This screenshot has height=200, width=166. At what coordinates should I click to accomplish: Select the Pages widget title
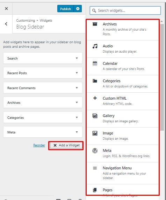[x=108, y=190]
